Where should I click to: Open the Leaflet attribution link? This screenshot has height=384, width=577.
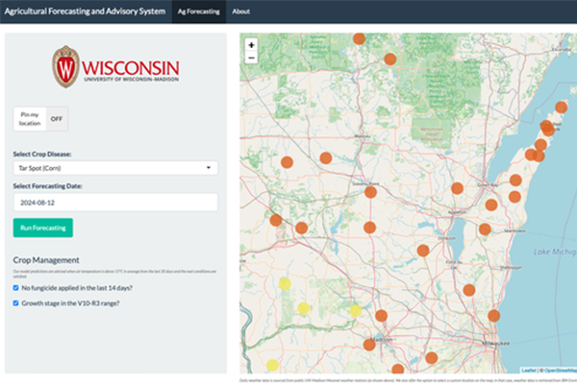pyautogui.click(x=528, y=370)
